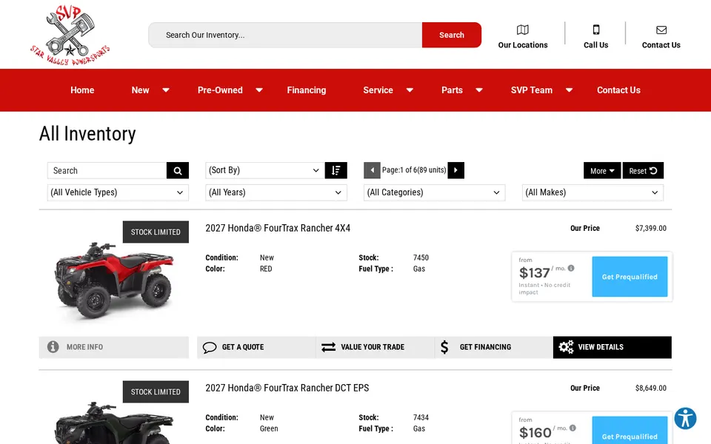Open the accessibility widget icon
711x444 pixels.
685,418
